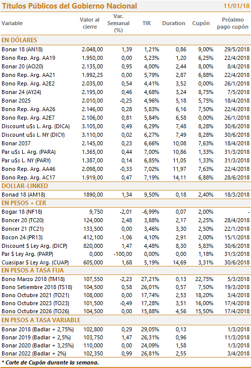Image resolution: width=251 pixels, height=368 pixels.
Task: Select the TIR column header
Action: (147, 23)
